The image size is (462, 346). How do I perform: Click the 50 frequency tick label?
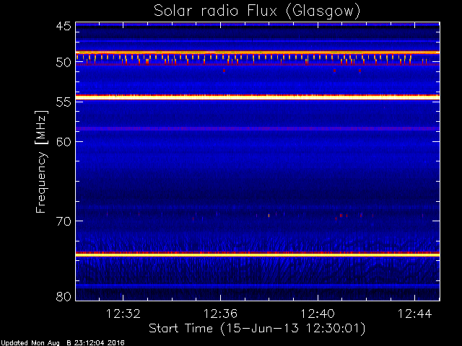pos(64,63)
